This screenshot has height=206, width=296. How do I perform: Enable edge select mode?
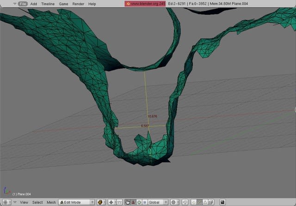coord(199,202)
